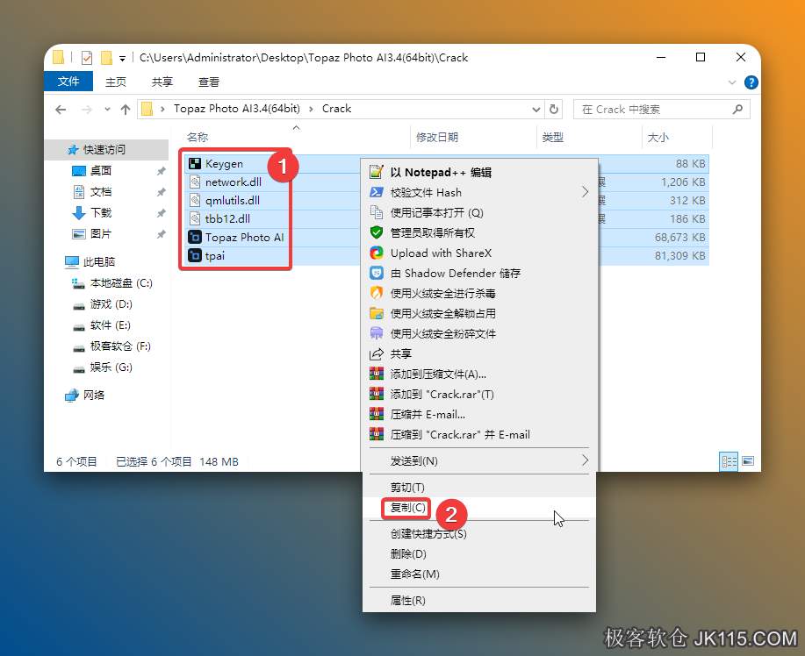
Task: Click the Crack breadcrumb segment
Action: [x=336, y=109]
